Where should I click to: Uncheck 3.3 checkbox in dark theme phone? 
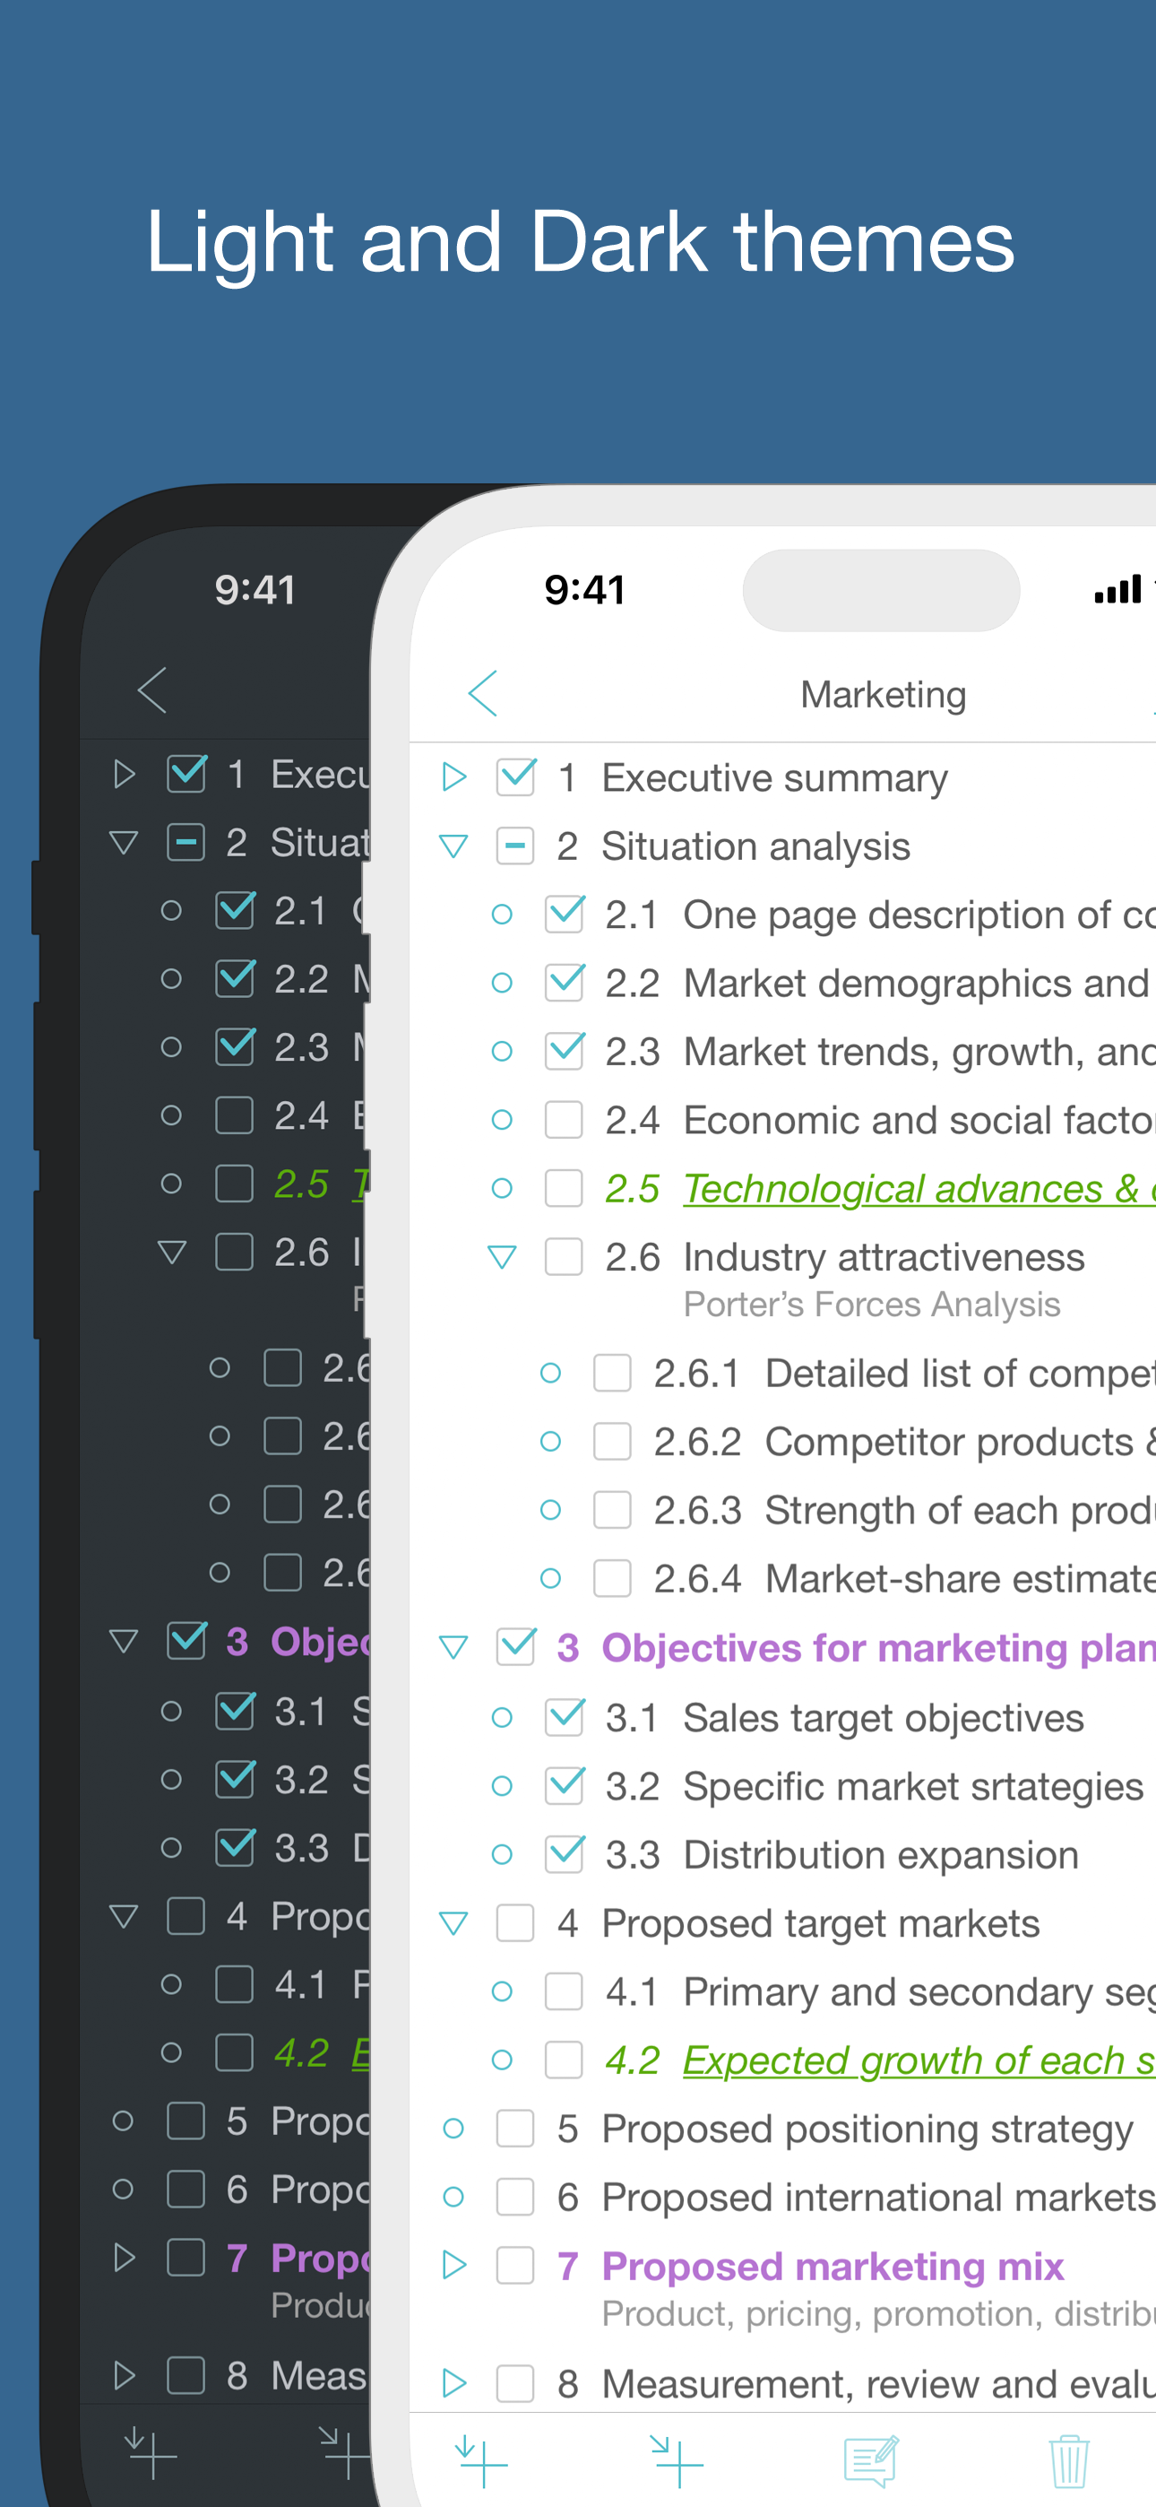(x=235, y=1846)
